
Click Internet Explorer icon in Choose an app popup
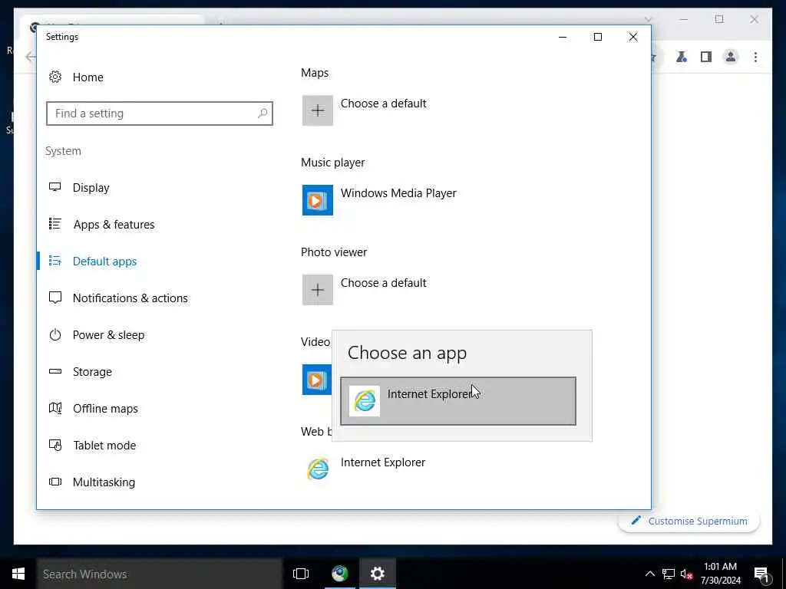[365, 400]
